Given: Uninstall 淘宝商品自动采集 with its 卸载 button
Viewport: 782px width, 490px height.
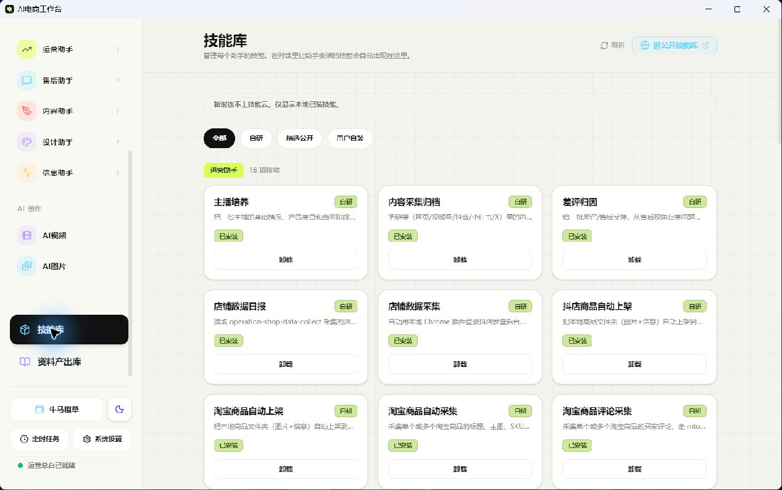Looking at the screenshot, I should (460, 469).
